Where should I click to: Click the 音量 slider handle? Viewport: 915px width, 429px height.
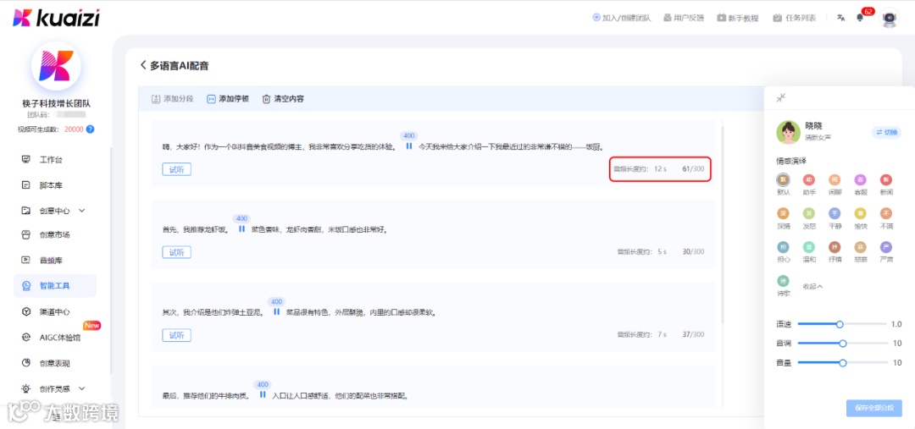pos(843,362)
